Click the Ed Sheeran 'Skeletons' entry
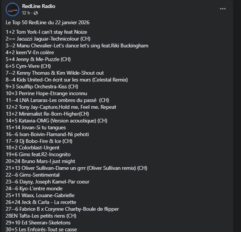The width and height of the screenshot is (241, 232). click(38, 222)
